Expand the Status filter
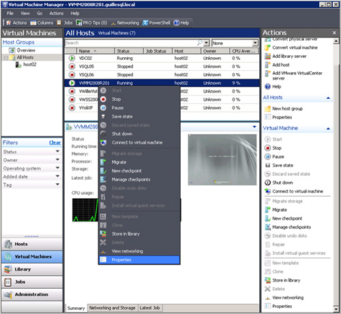The width and height of the screenshot is (341, 314). (57, 151)
